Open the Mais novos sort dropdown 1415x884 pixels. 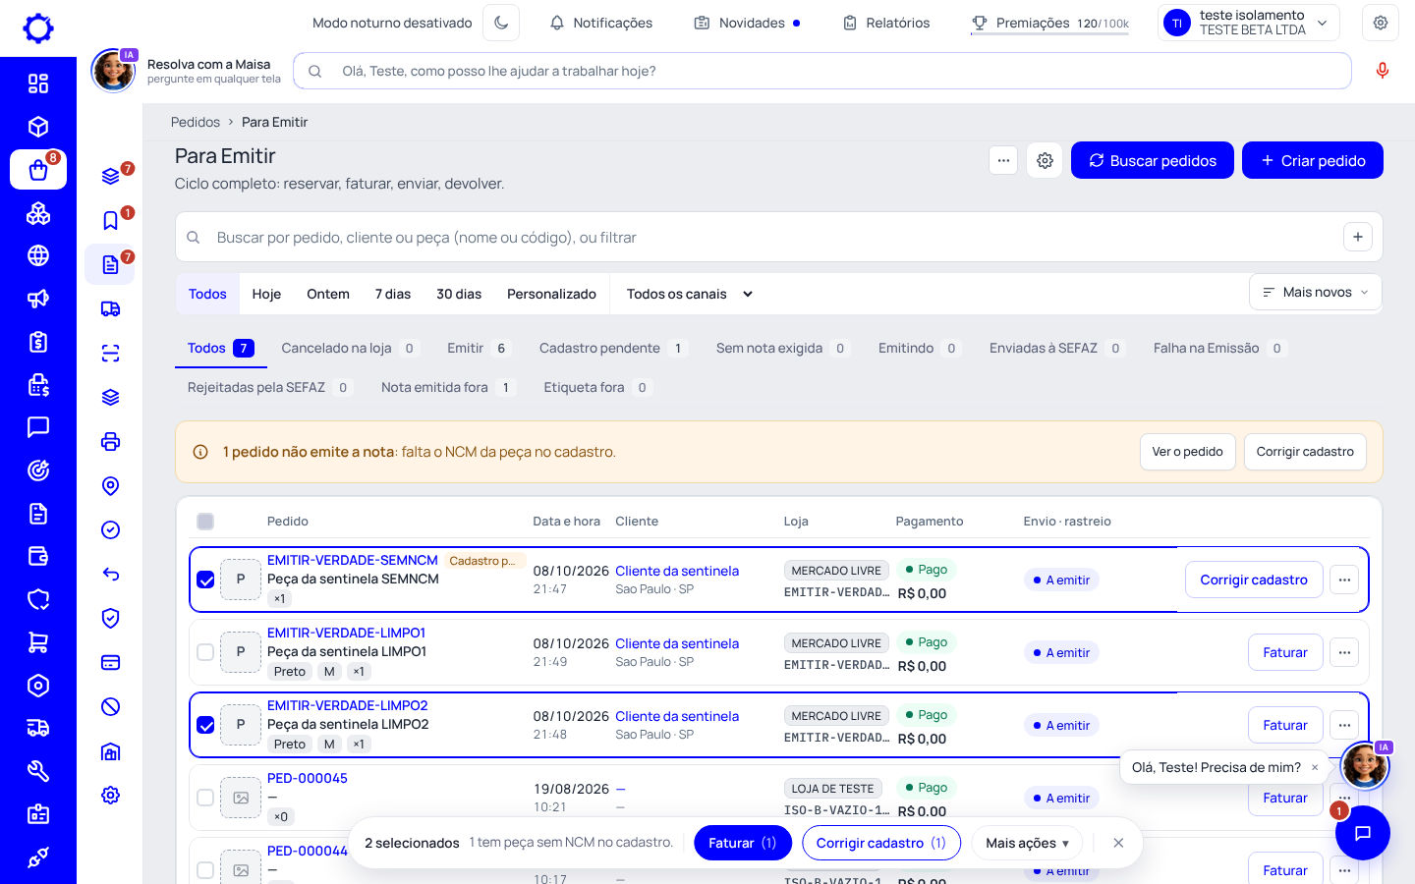pos(1315,292)
